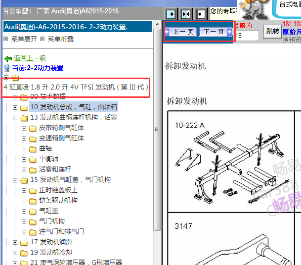Click the 当前:2-2动力装置 label

click(x=38, y=68)
